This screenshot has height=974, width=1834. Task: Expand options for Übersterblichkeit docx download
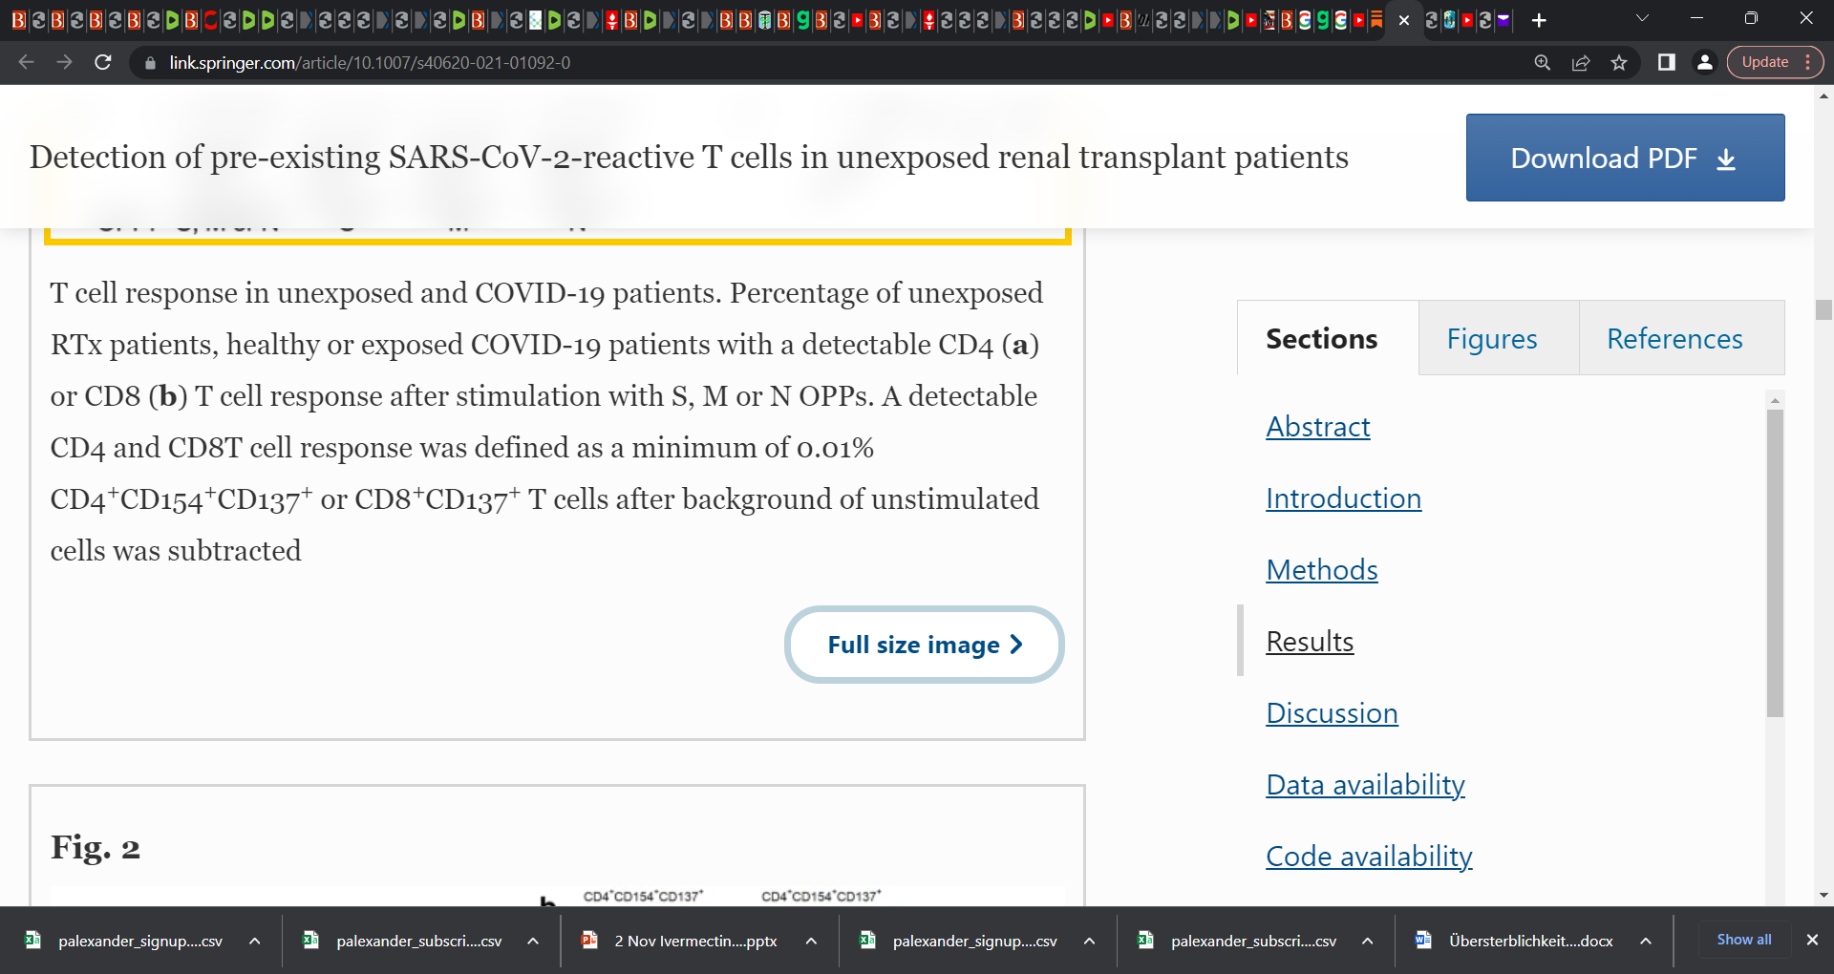point(1646,942)
